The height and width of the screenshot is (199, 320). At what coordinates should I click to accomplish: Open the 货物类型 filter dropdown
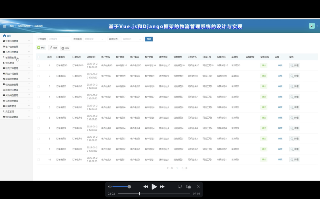coord(94,39)
